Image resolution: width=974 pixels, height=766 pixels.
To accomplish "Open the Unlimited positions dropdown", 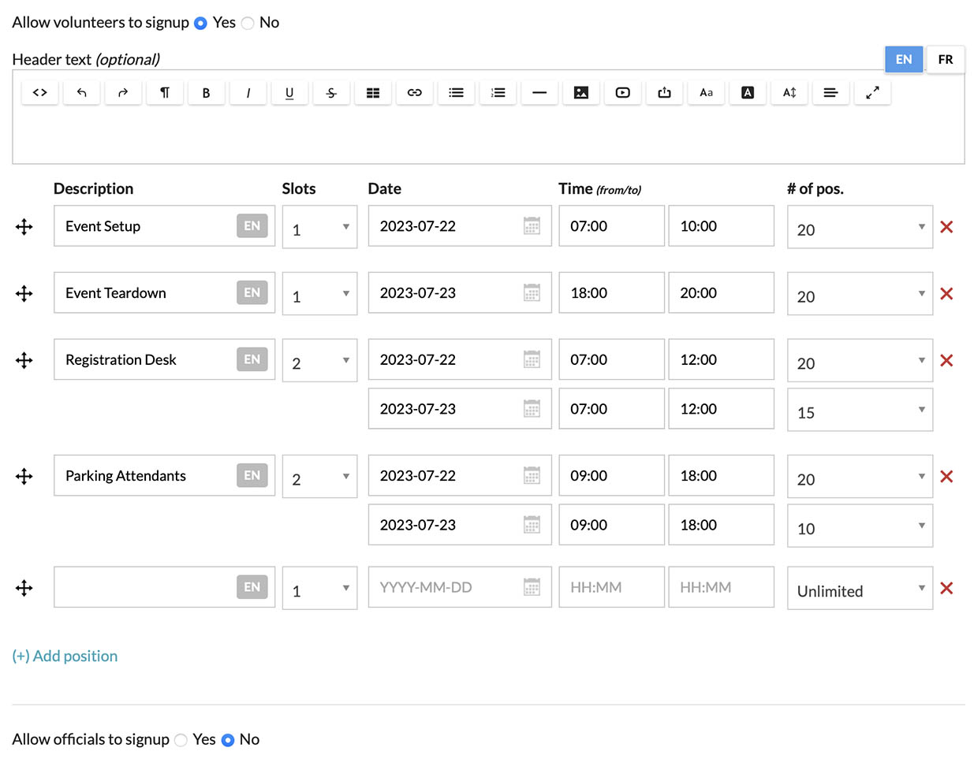I will (859, 589).
